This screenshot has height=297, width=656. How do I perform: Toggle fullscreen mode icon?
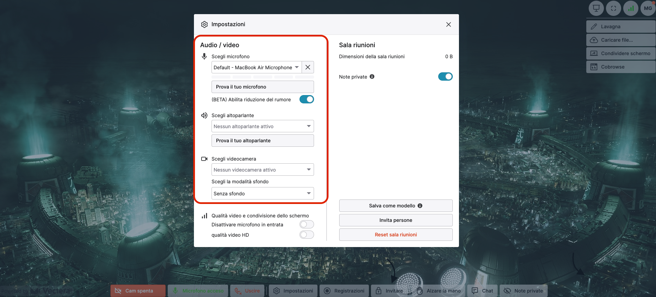[613, 8]
